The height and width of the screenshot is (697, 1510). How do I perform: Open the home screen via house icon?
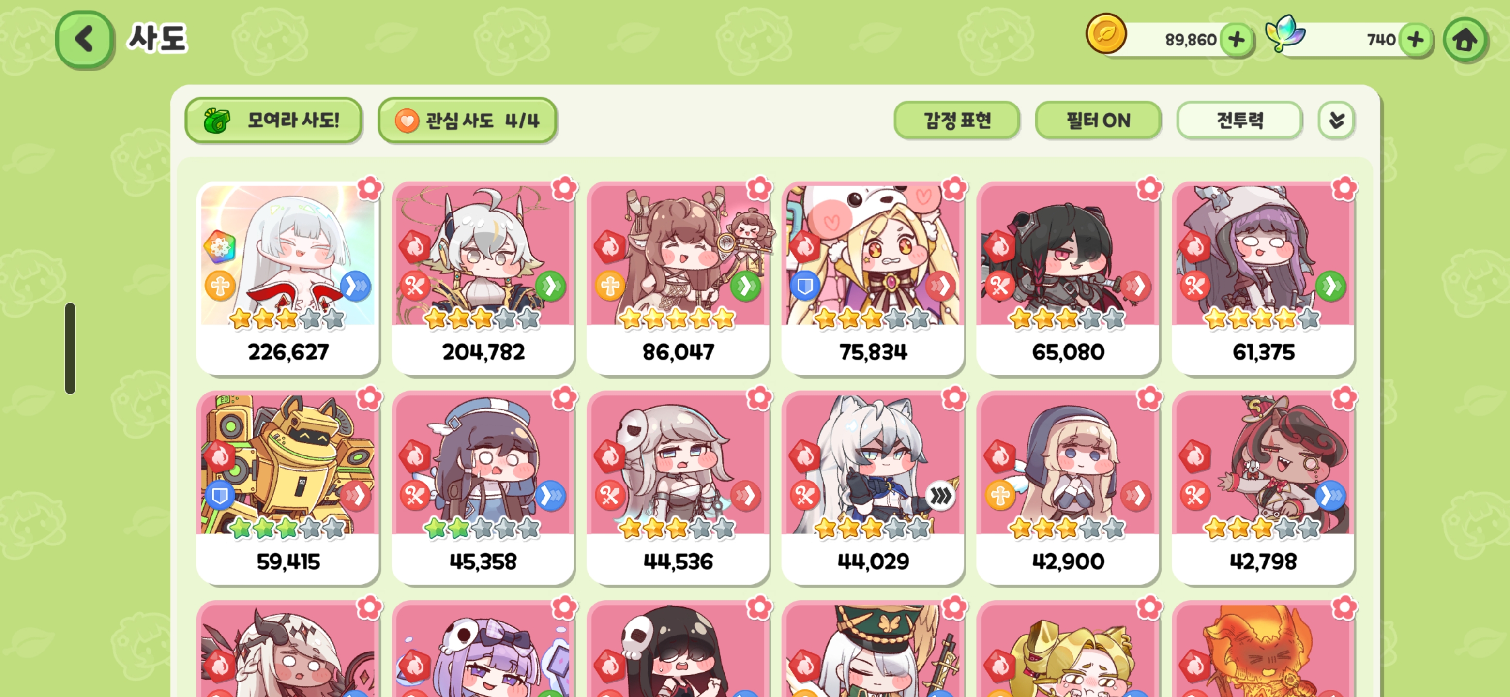click(1465, 40)
